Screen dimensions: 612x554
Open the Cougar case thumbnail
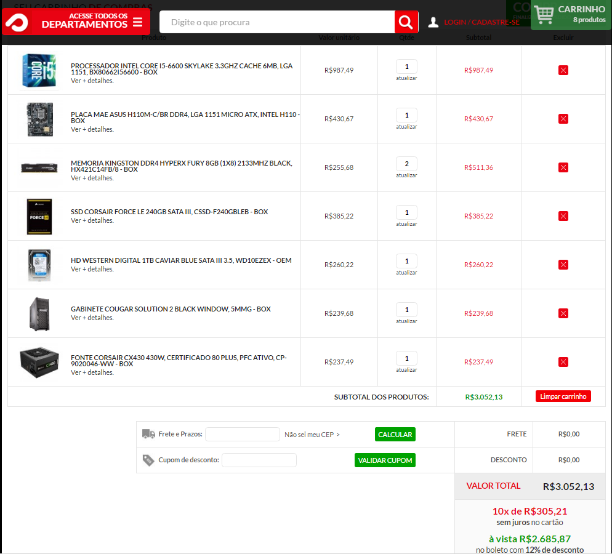[x=39, y=314]
